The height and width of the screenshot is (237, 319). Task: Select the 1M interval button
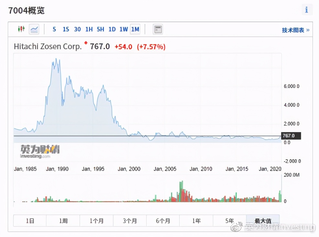[135, 29]
